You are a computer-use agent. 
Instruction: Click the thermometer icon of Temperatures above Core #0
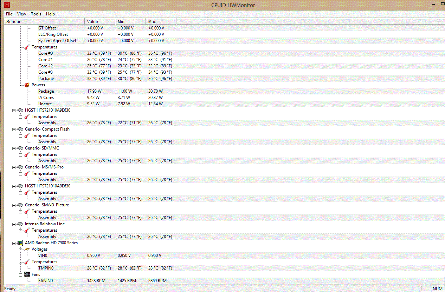tap(27, 47)
